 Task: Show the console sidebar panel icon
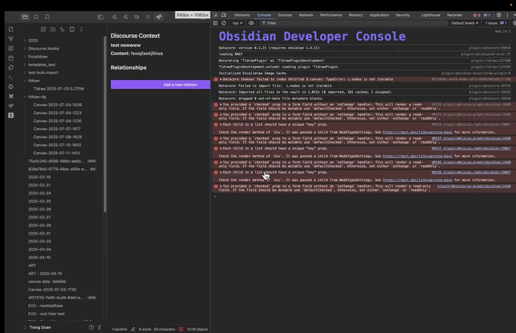click(x=215, y=23)
